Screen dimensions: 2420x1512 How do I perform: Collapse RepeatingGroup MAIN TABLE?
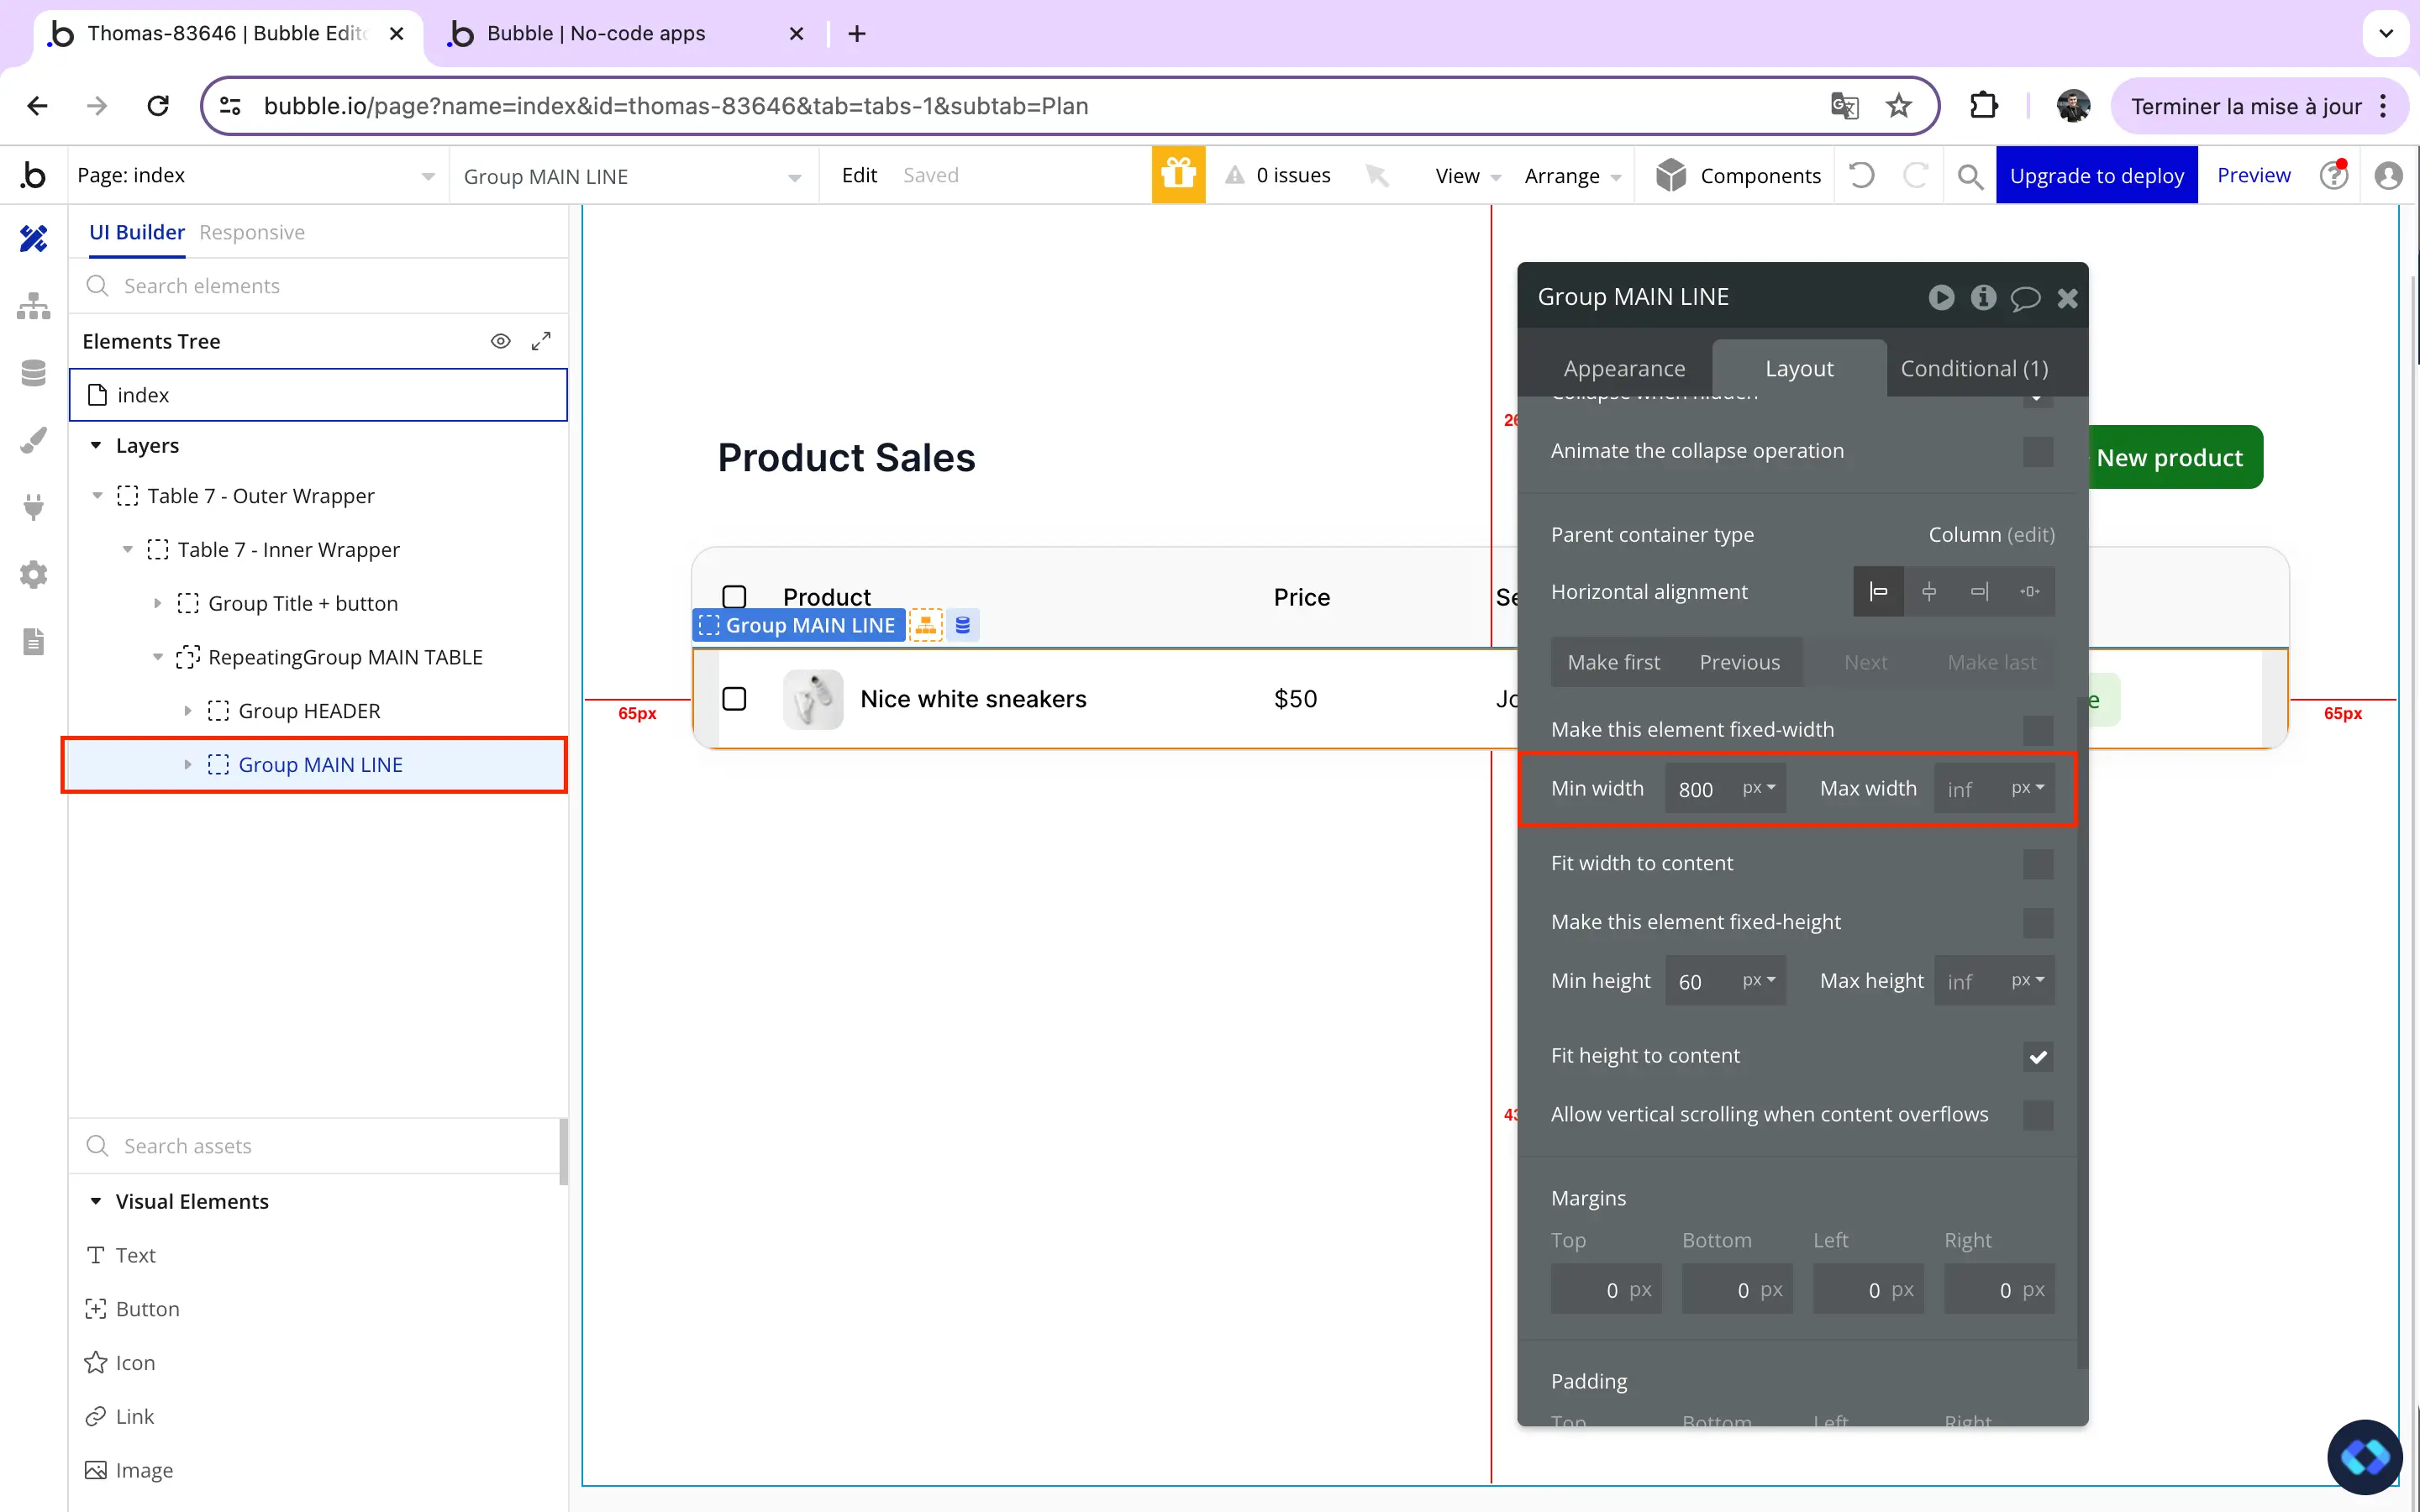[157, 657]
